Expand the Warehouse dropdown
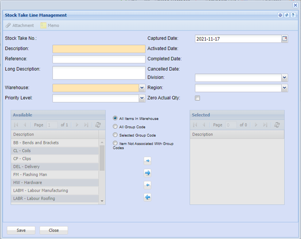 (x=142, y=88)
